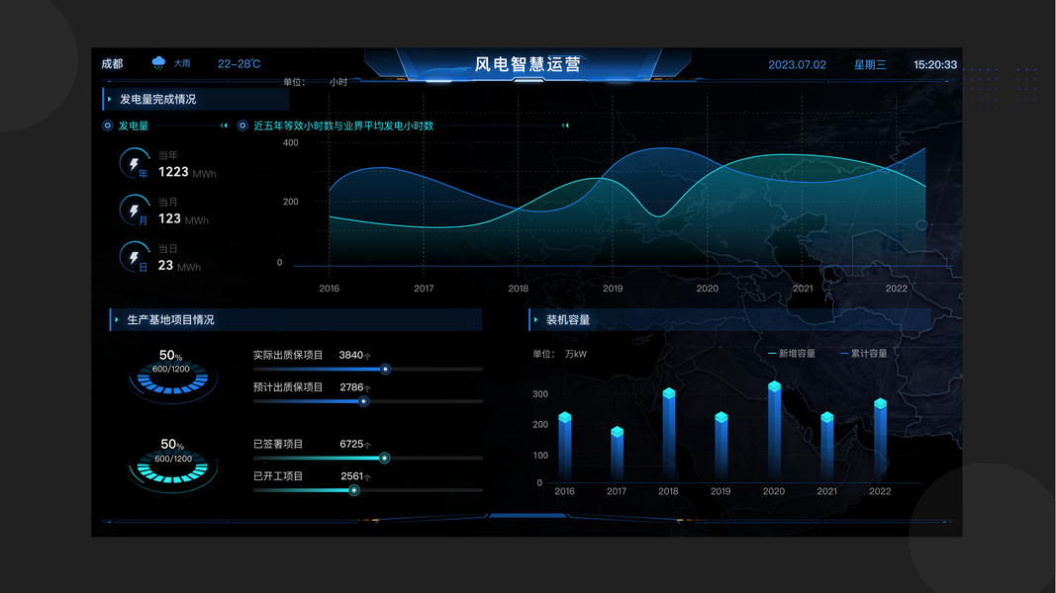Viewport: 1056px width, 593px height.
Task: Toggle the 新增容量 legend entry
Action: click(x=792, y=354)
